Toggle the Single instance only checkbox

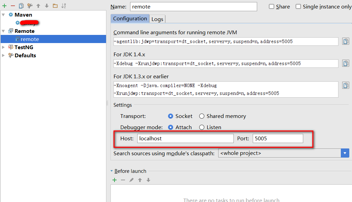pos(298,7)
